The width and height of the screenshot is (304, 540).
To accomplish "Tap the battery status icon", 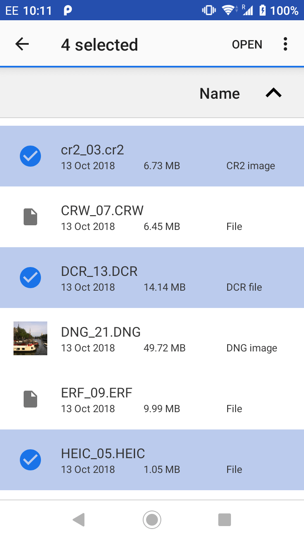I will [263, 10].
